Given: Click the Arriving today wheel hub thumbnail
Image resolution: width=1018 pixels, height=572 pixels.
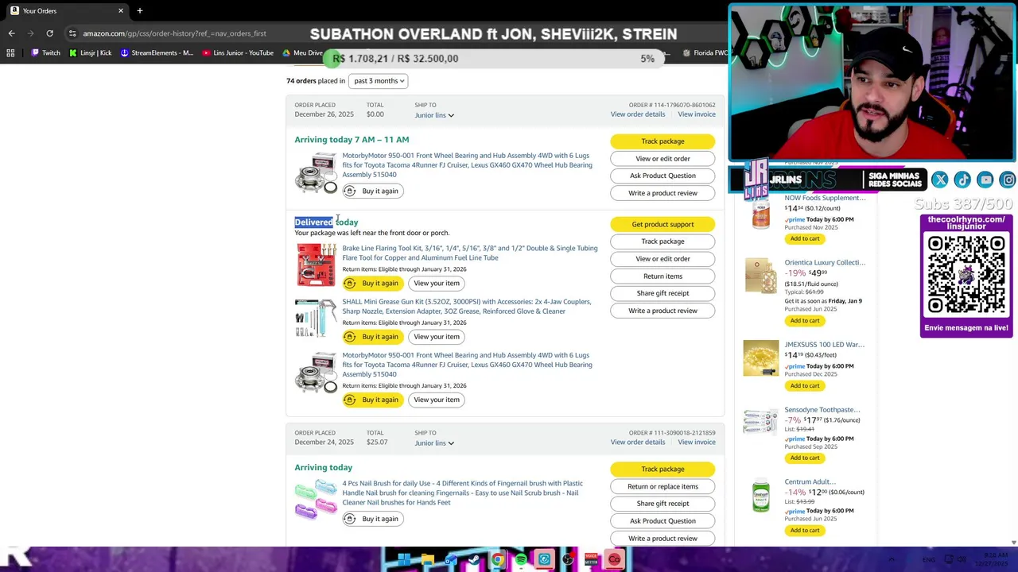Looking at the screenshot, I should pyautogui.click(x=316, y=172).
